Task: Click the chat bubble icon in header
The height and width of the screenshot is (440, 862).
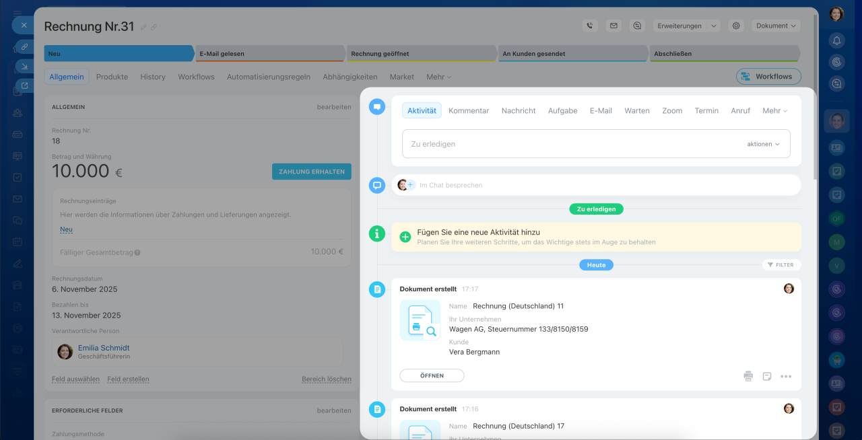Action: 637,26
